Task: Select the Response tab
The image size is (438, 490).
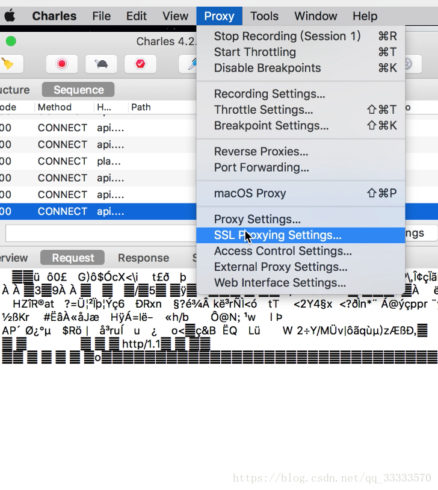Action: point(143,258)
